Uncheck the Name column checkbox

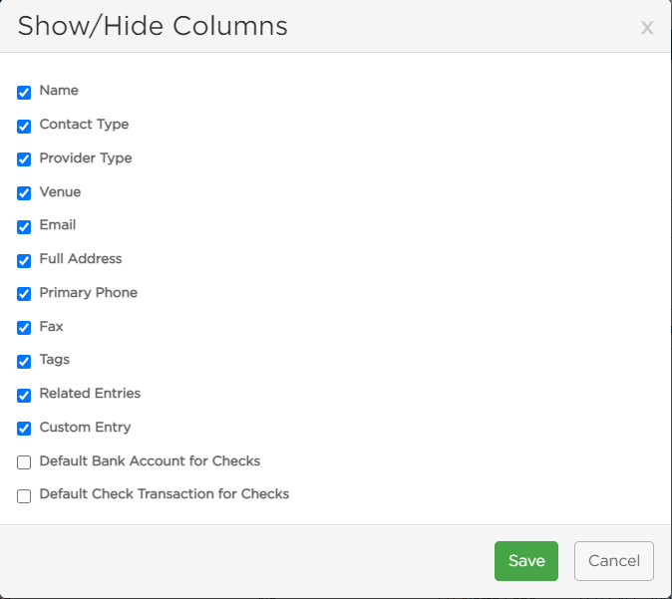tap(24, 92)
